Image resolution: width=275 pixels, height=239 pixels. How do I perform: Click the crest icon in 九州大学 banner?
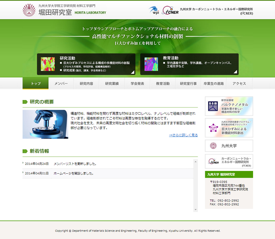(213, 145)
